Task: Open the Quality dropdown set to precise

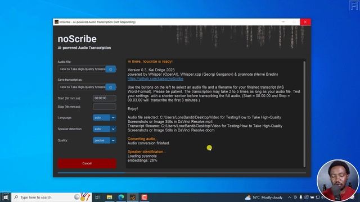Action: point(105,140)
